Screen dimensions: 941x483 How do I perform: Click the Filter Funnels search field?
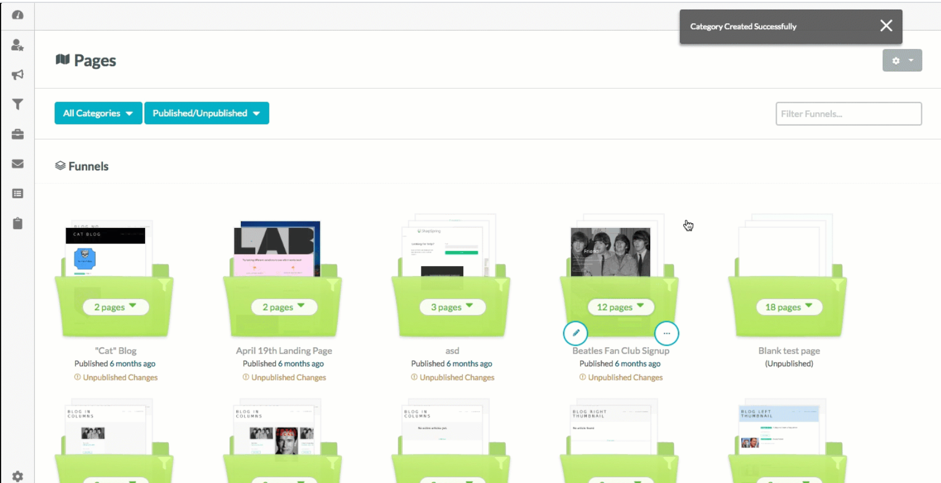[x=849, y=114]
